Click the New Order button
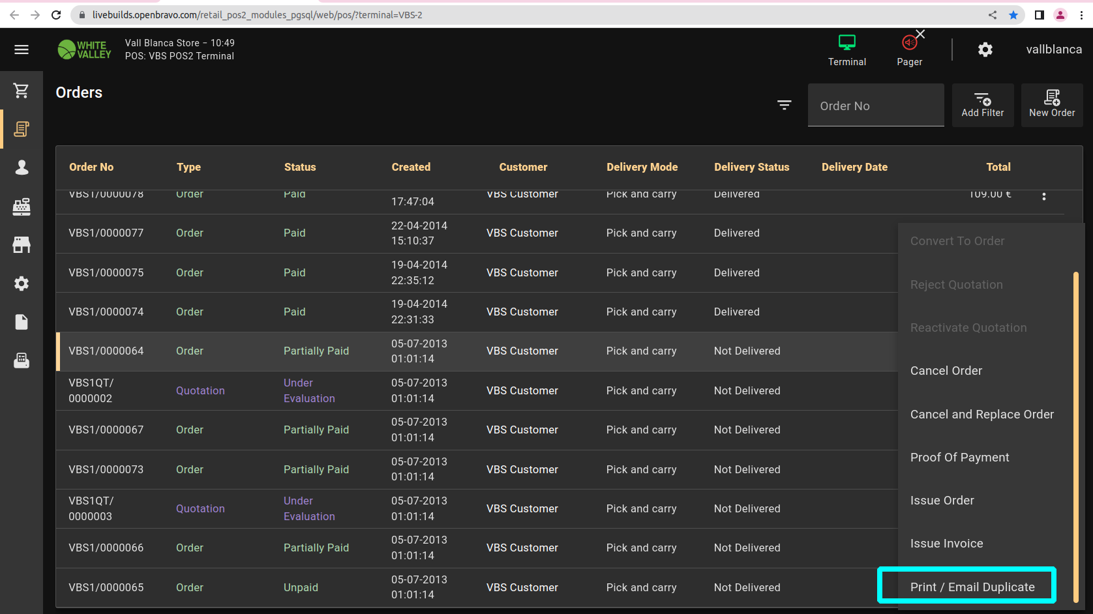The image size is (1093, 614). tap(1051, 105)
